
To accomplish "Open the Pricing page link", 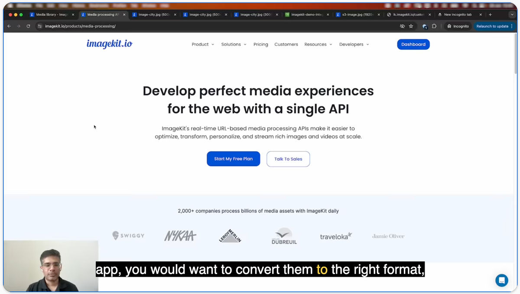I will [260, 44].
